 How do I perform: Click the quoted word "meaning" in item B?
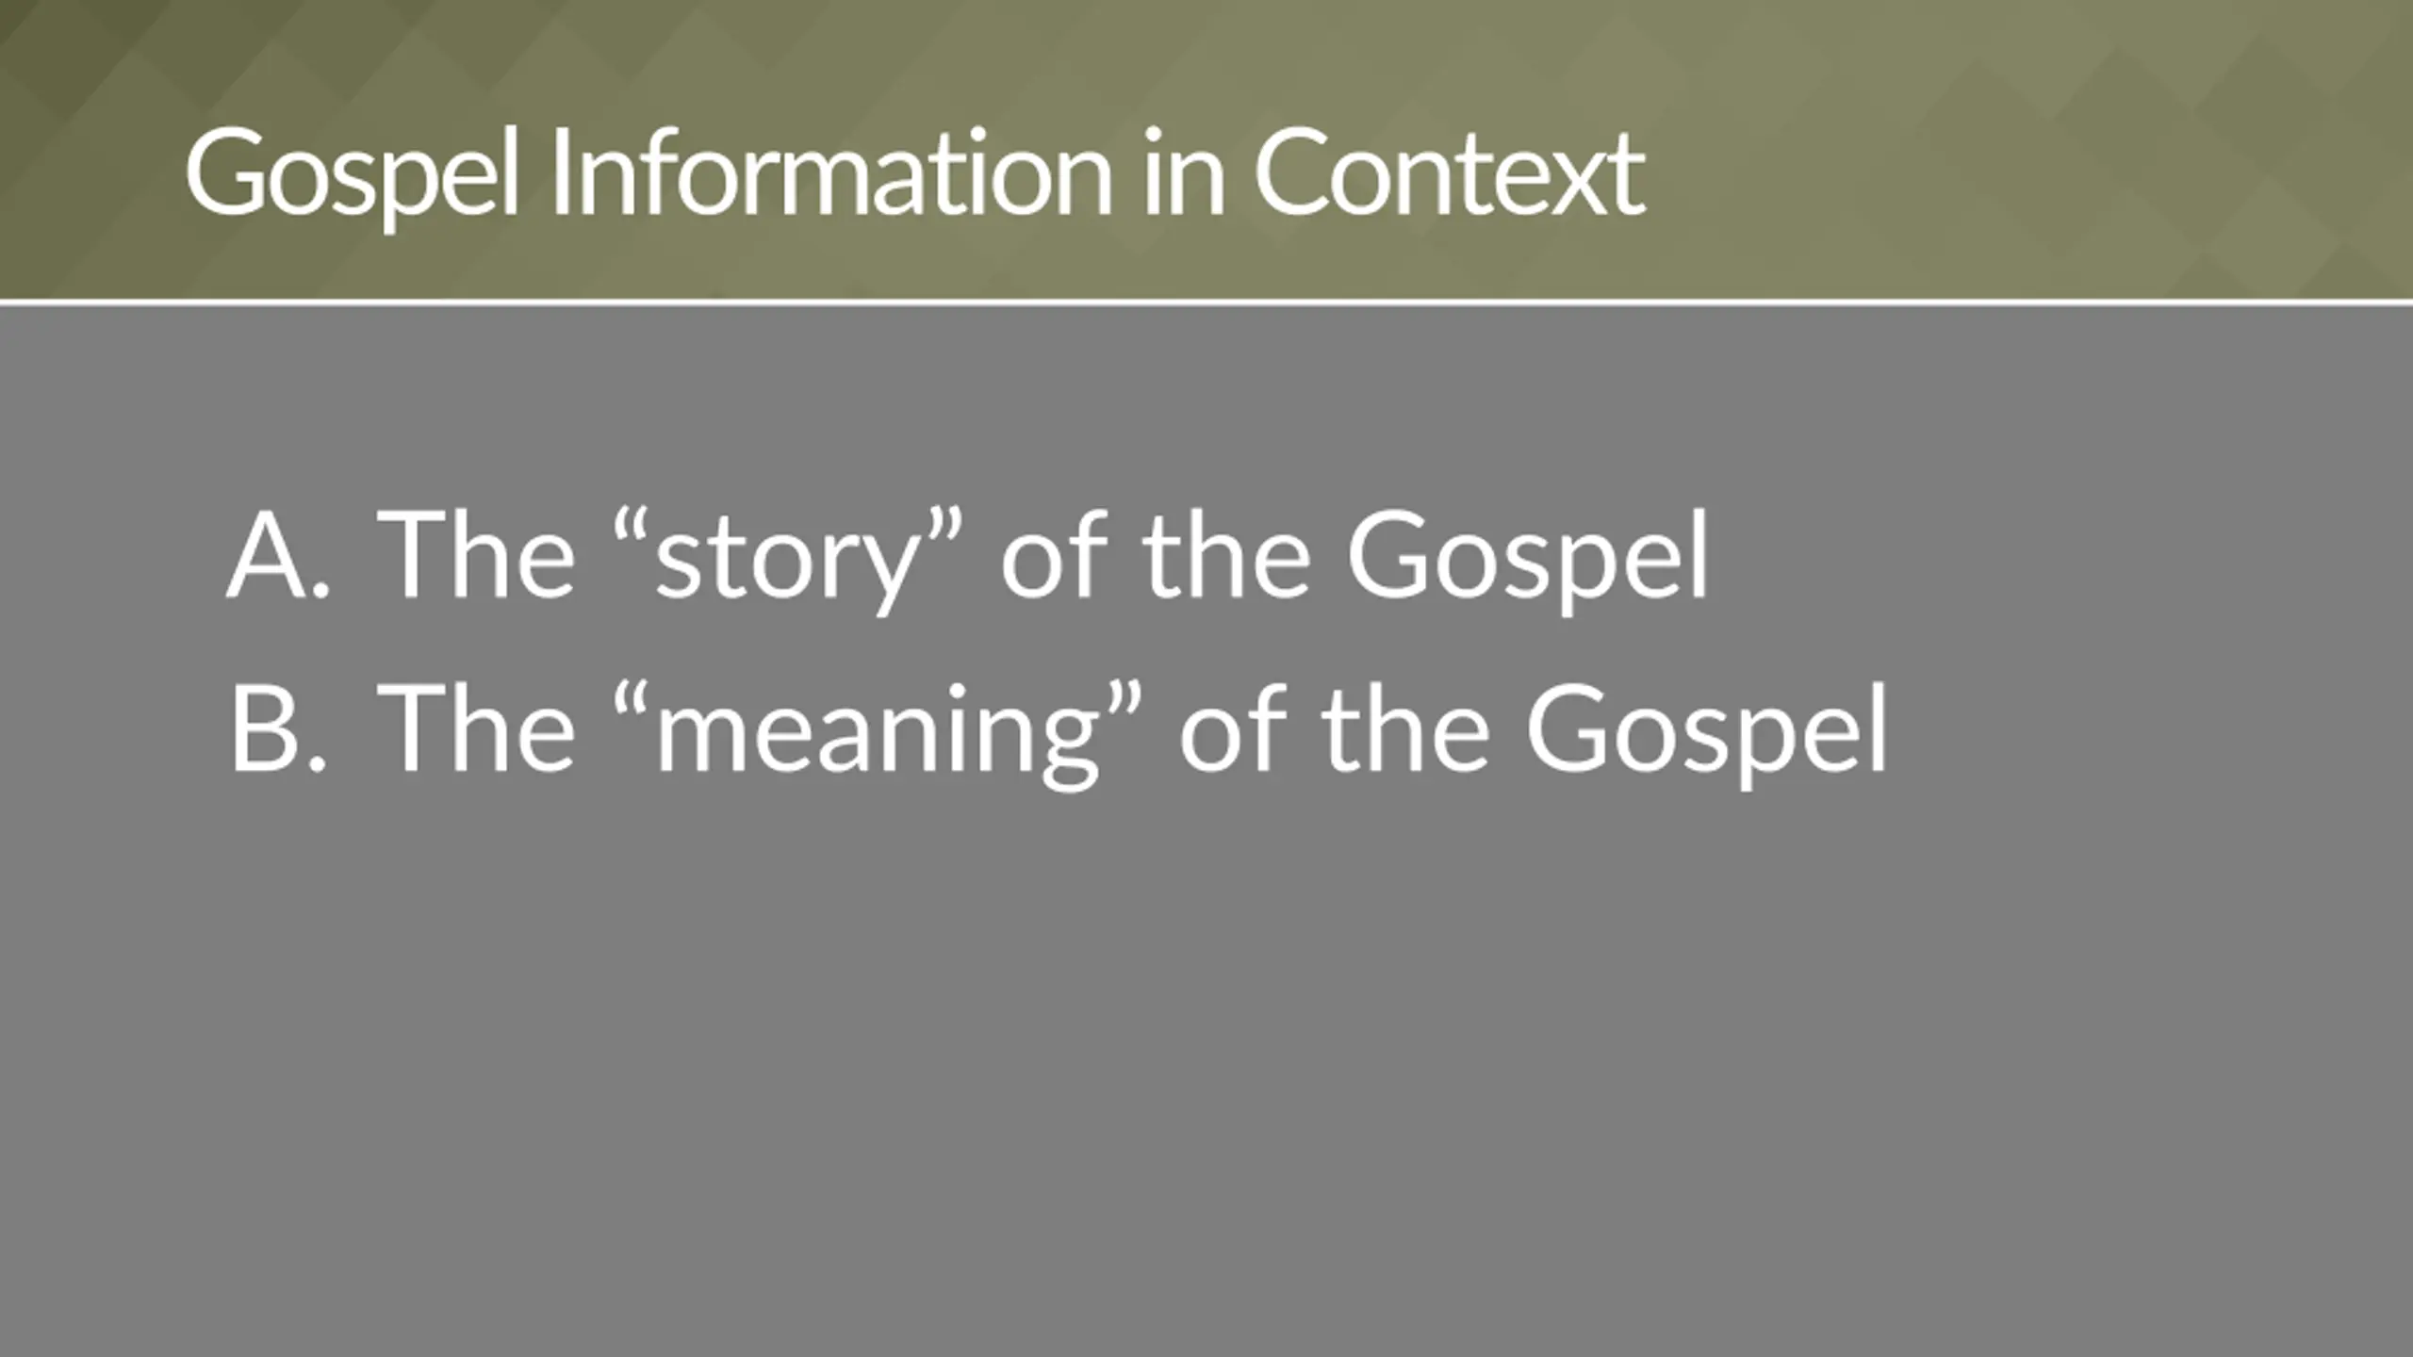point(877,734)
